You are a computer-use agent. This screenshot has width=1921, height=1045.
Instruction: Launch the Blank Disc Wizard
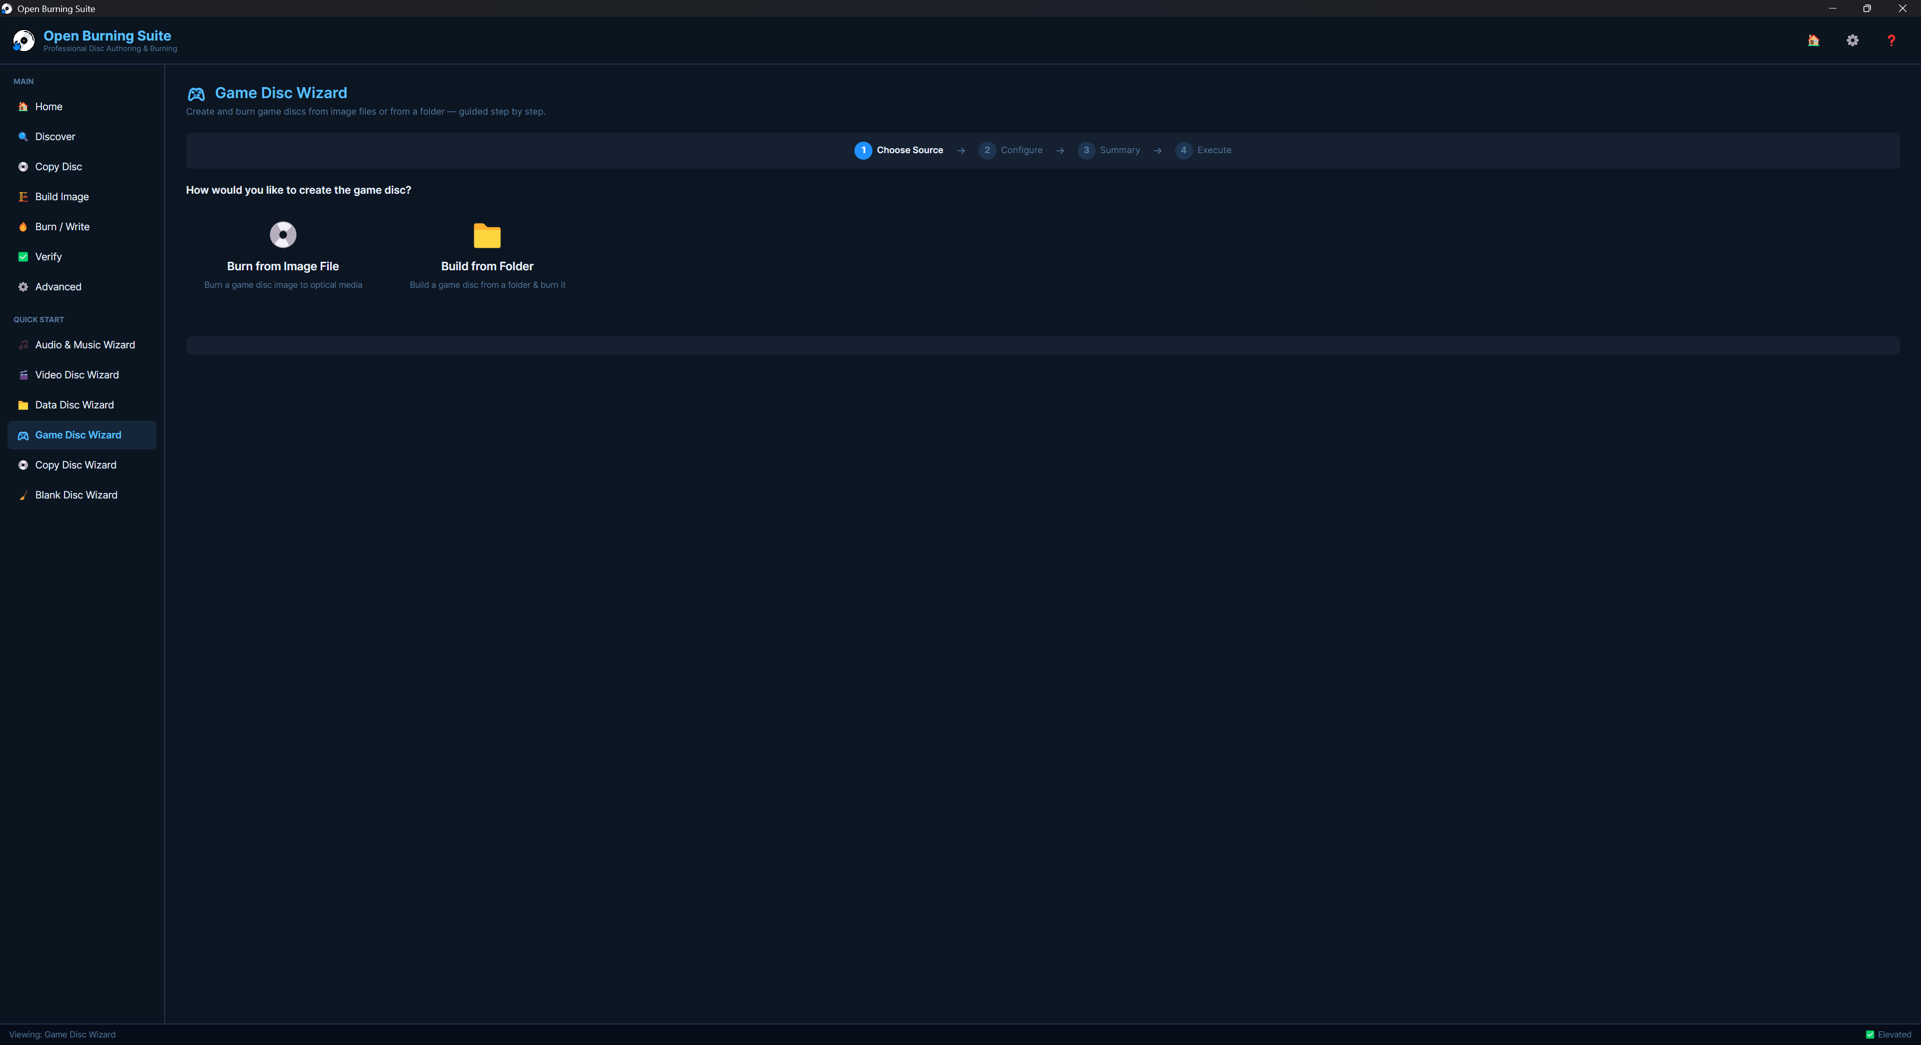click(x=82, y=495)
